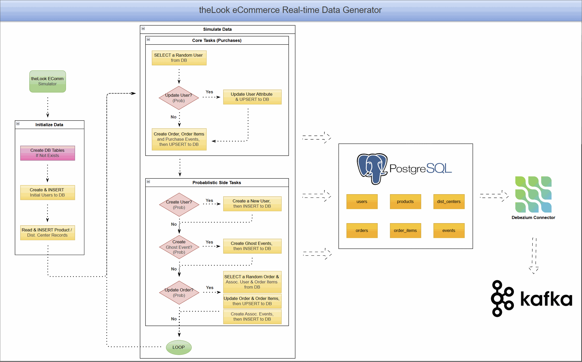Click the events table node
Screen dimensions: 582x362
click(449, 230)
